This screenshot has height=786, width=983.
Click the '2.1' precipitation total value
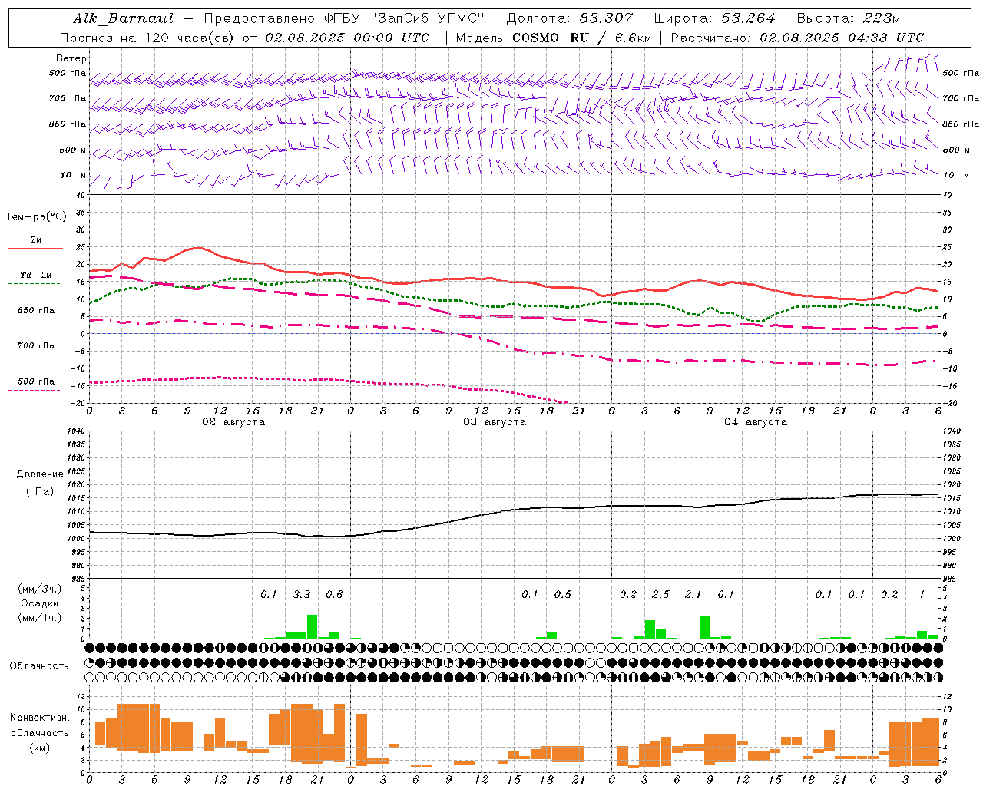coord(693,594)
